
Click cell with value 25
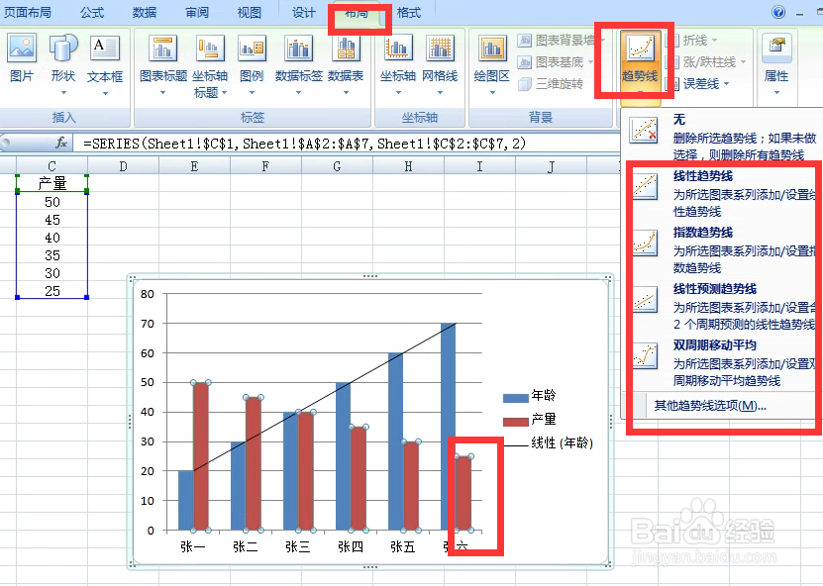51,291
